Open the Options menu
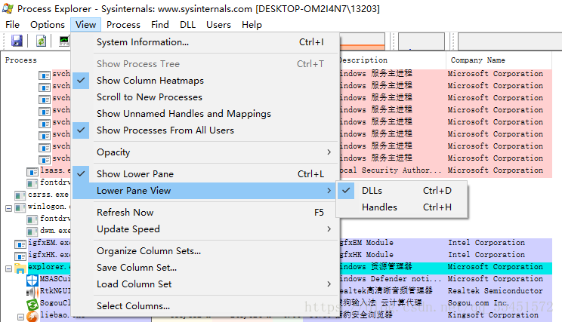Viewport: 562px width, 322px height. tap(48, 25)
